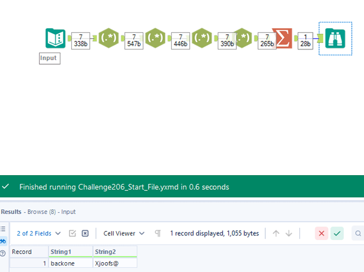Select record row number 1

click(29, 263)
